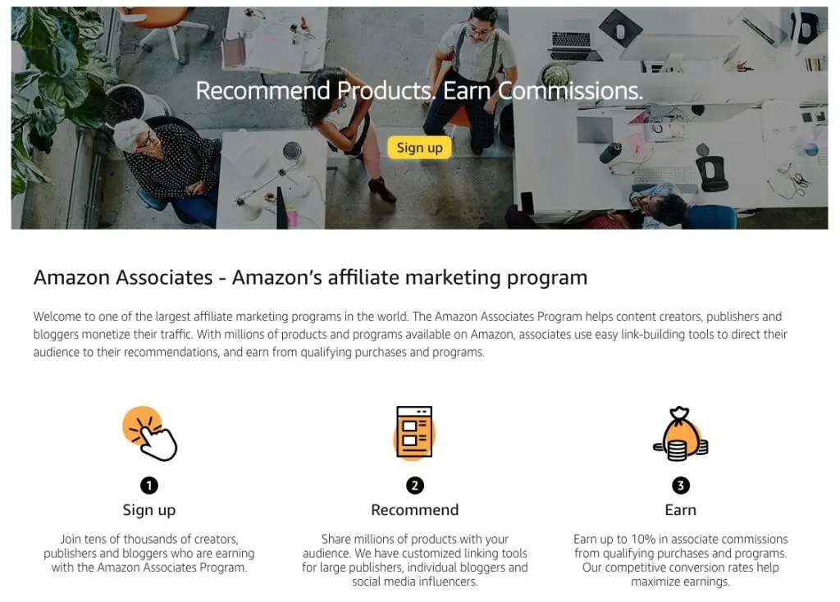The image size is (840, 602).
Task: Click the Amazon Associates affiliate program title
Action: pyautogui.click(x=310, y=277)
